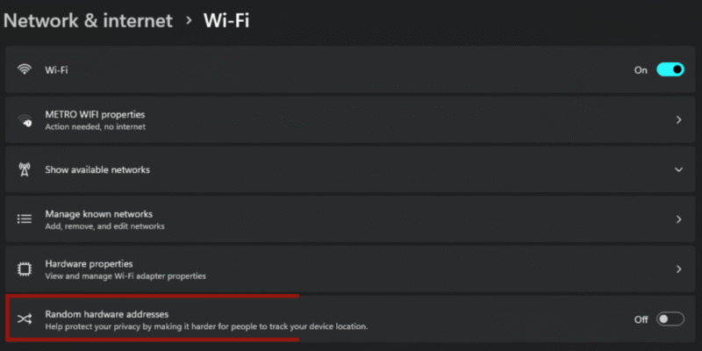This screenshot has height=351, width=702.
Task: Click the Random hardware addresses description text
Action: coord(206,326)
